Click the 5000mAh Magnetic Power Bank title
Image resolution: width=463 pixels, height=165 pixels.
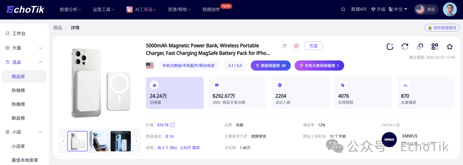pyautogui.click(x=208, y=50)
